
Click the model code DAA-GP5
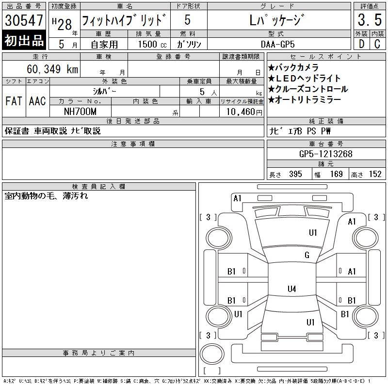(x=277, y=44)
